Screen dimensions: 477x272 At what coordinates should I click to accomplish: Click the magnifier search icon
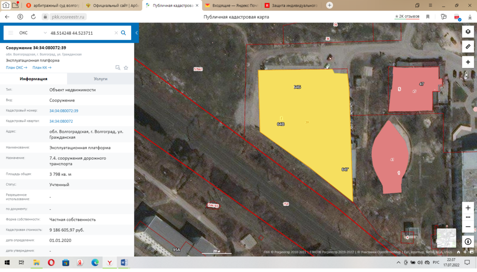point(124,33)
